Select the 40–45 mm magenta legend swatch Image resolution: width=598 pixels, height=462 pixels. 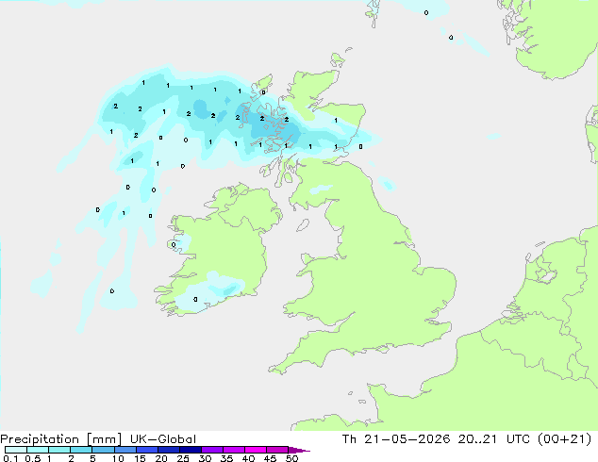coord(256,450)
